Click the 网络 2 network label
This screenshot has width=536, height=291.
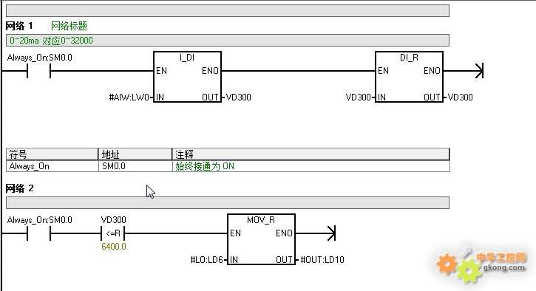(19, 188)
